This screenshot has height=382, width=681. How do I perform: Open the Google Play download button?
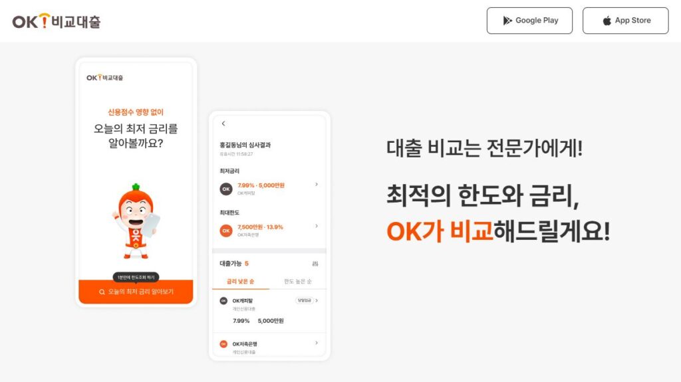coord(529,21)
